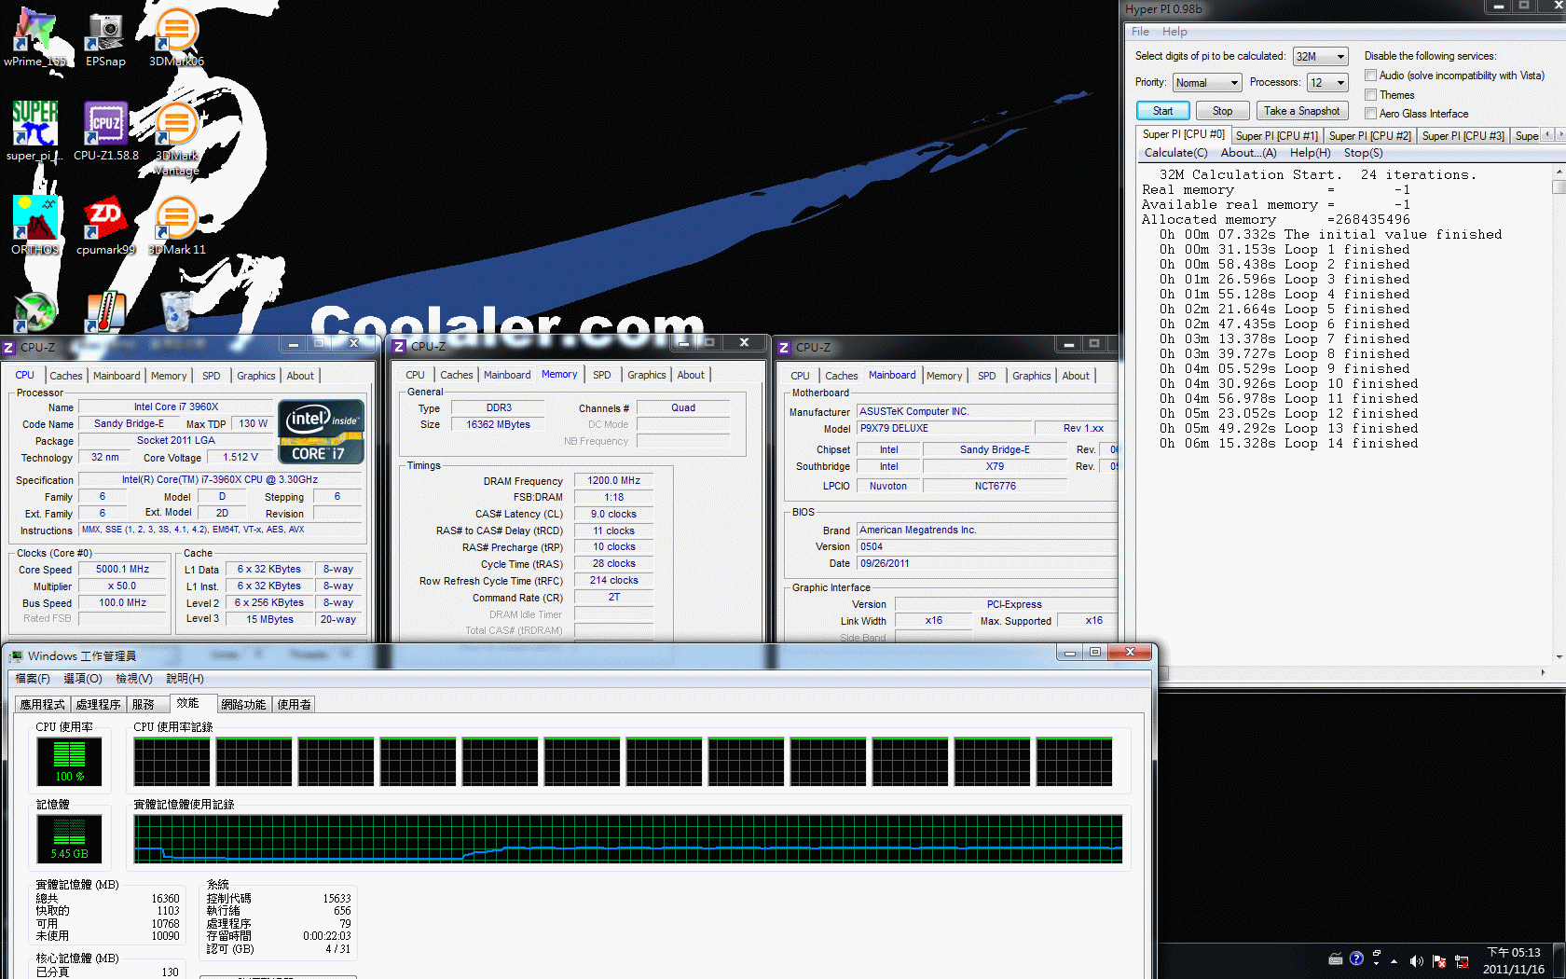Open Stop(S) menu in Super PI
This screenshot has width=1566, height=979.
click(x=1363, y=153)
